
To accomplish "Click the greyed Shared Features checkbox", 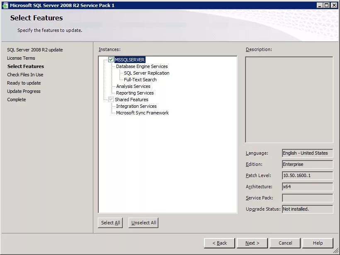I will coord(111,100).
